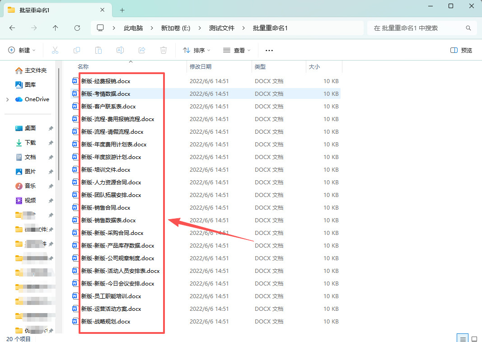Click the search magnifier icon
Screen dimensions: 482x342
468,28
